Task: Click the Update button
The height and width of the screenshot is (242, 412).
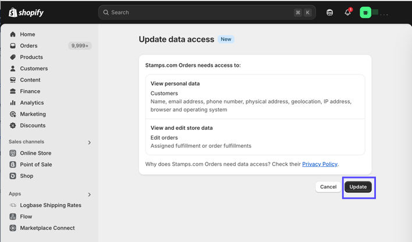Action: [358, 187]
